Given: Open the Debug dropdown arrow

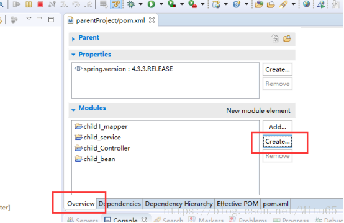Looking at the screenshot, I should (140, 4).
